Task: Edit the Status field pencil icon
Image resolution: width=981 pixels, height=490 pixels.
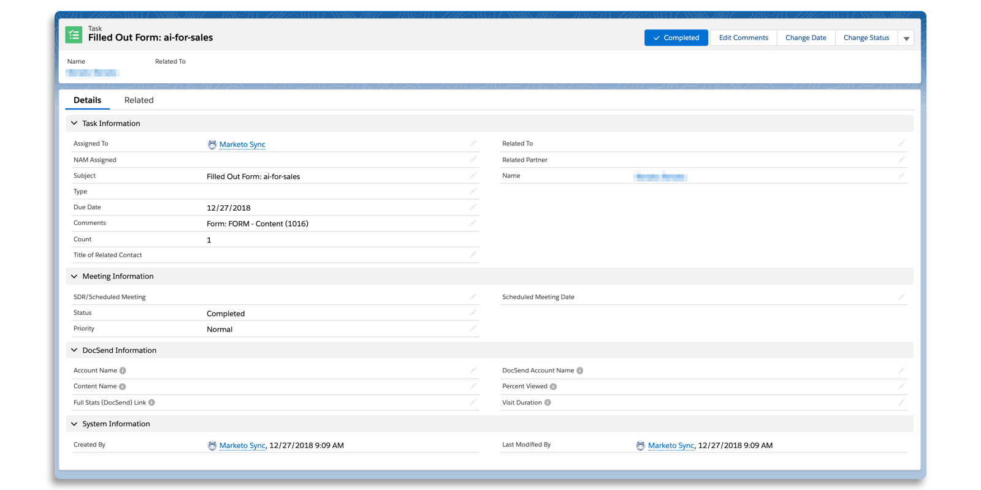Action: tap(473, 312)
